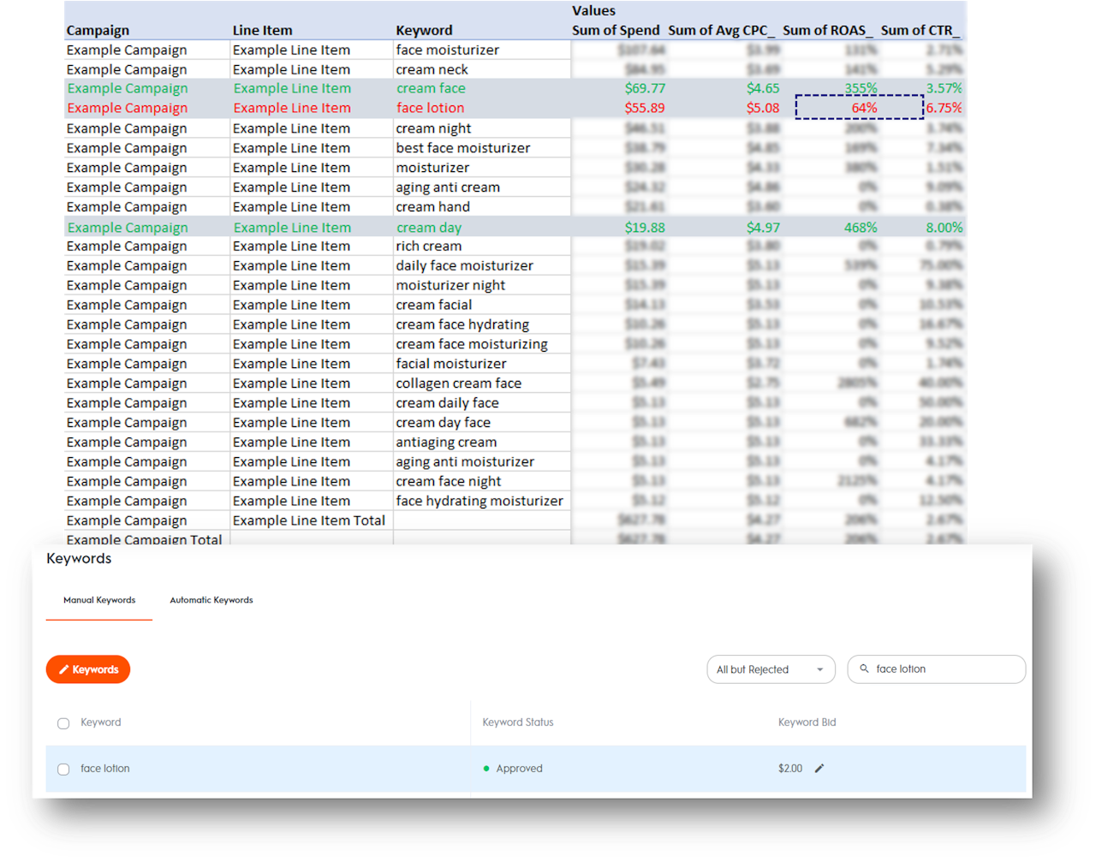This screenshot has height=862, width=1096.
Task: Click the green Approved status indicator
Action: pyautogui.click(x=487, y=769)
